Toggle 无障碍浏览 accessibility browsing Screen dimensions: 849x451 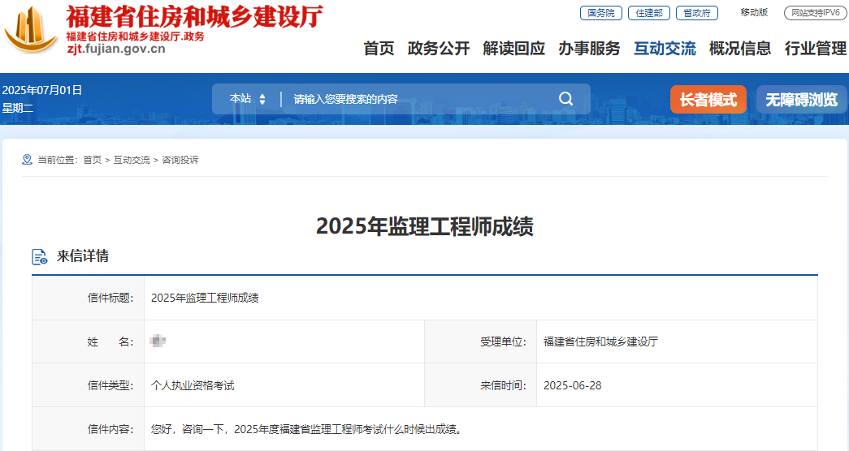point(800,99)
